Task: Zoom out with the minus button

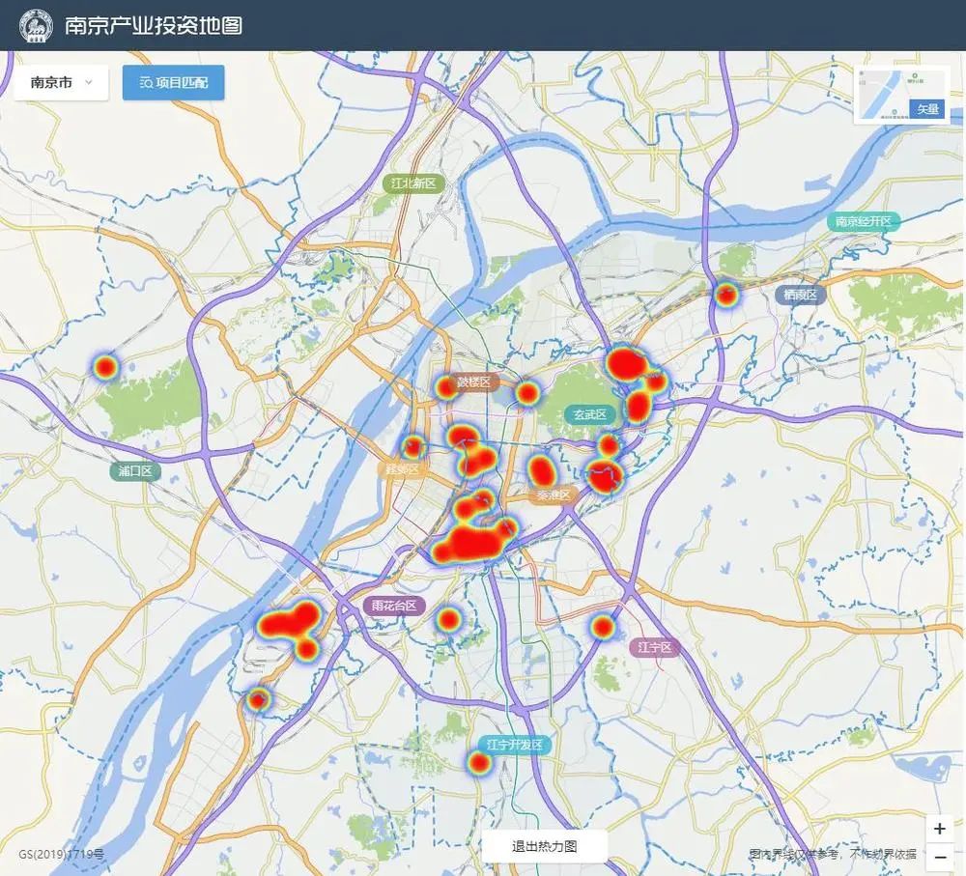Action: point(939,857)
